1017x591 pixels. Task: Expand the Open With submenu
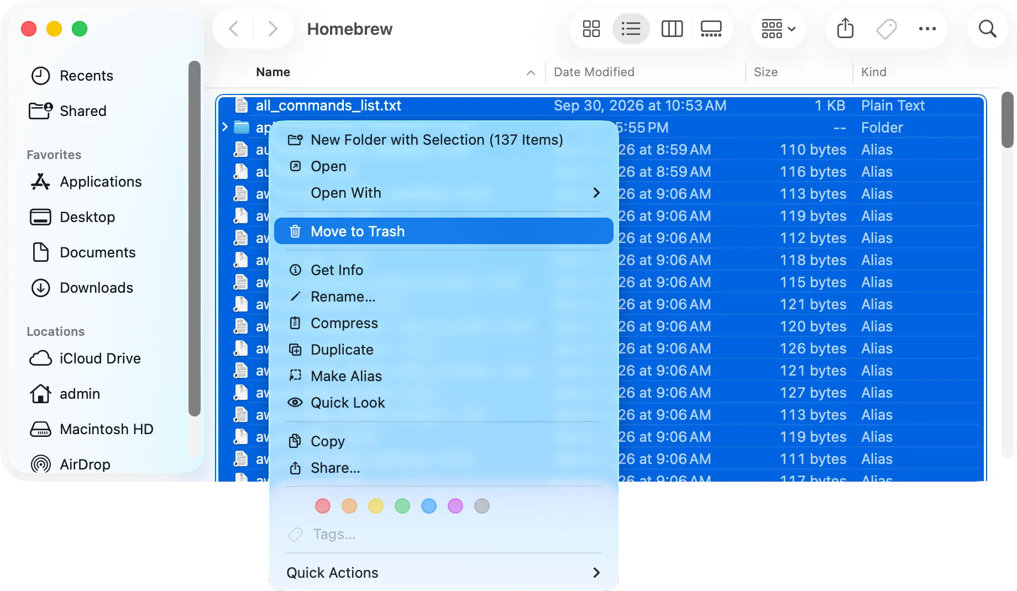click(444, 193)
